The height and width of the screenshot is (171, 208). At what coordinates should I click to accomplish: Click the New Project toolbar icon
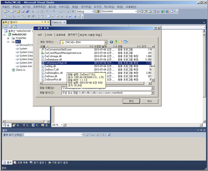click(x=5, y=12)
